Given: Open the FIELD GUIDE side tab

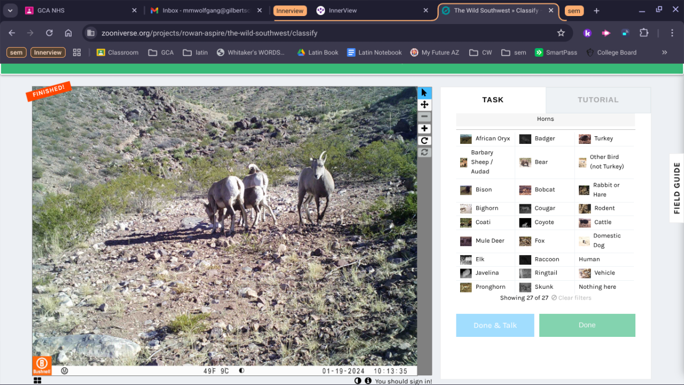Looking at the screenshot, I should (677, 188).
